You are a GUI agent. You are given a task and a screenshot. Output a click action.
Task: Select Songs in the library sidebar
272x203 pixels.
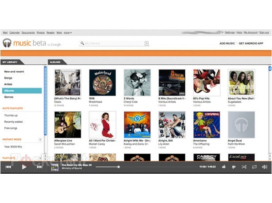(8, 78)
